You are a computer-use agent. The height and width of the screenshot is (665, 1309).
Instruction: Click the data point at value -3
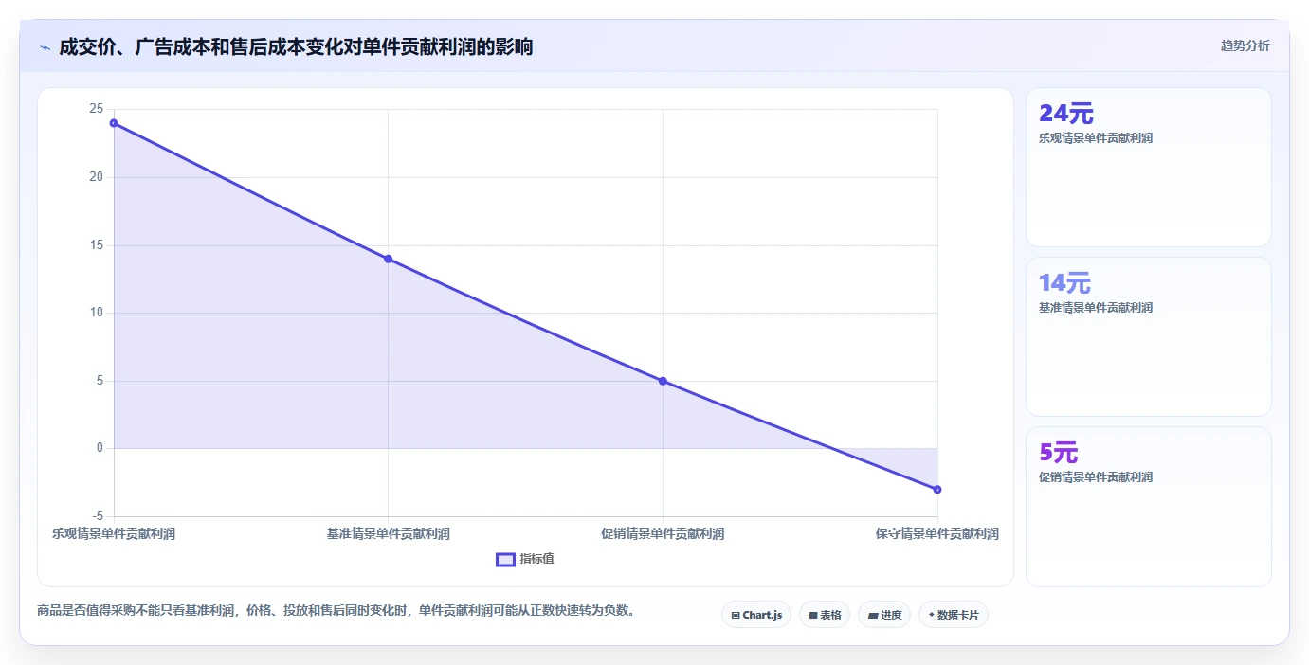click(x=937, y=489)
